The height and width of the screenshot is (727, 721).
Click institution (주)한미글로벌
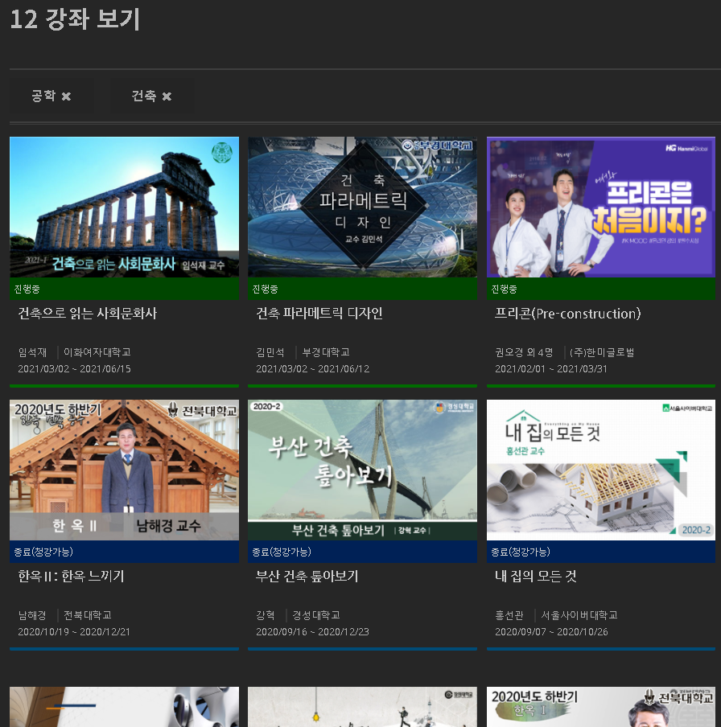click(602, 352)
